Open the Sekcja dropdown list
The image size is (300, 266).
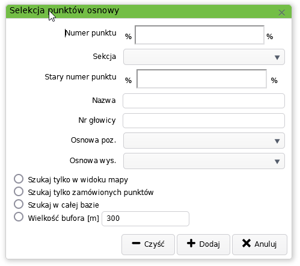point(204,57)
